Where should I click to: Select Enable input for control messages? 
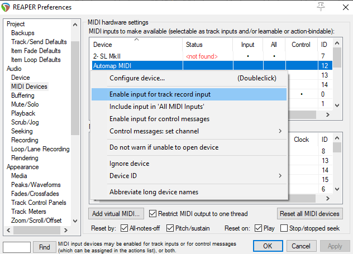(x=189, y=119)
